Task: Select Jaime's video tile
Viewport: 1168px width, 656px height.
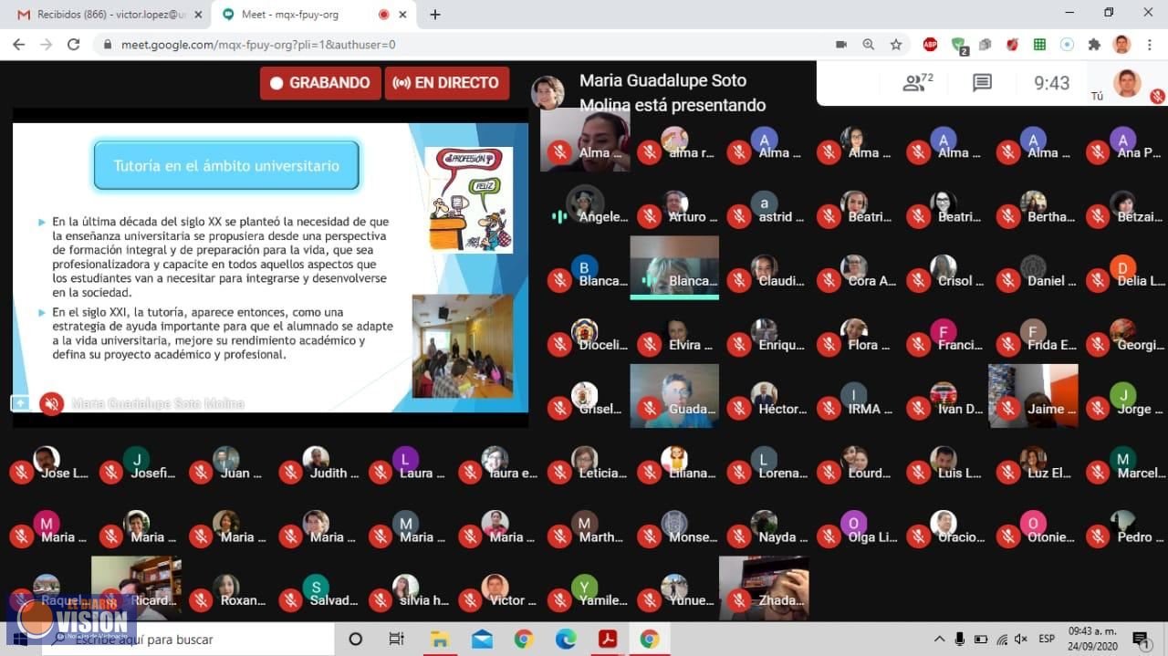Action: (1033, 395)
